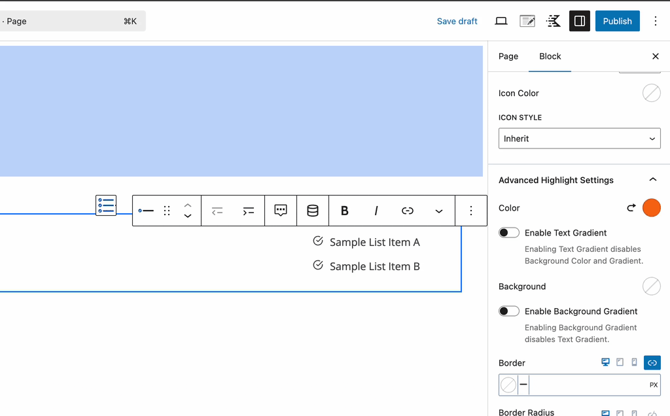The height and width of the screenshot is (416, 670).
Task: Open the list block type selector icon
Action: click(x=105, y=205)
